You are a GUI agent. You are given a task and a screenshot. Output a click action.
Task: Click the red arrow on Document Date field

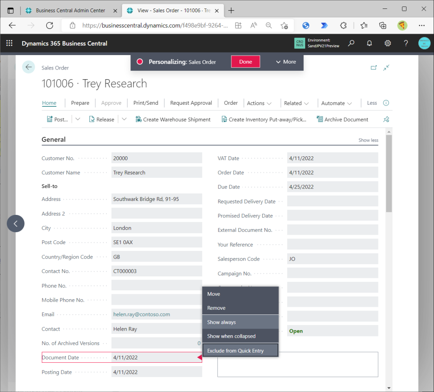pyautogui.click(x=200, y=357)
